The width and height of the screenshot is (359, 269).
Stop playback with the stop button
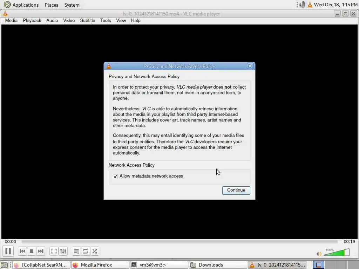click(32, 251)
